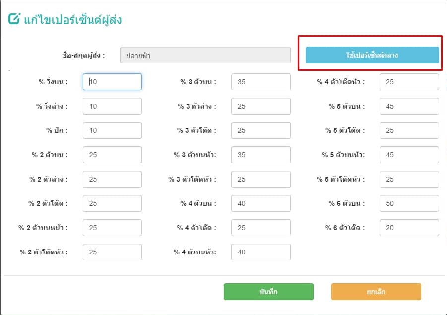447x315 pixels.
Task: Click the % 5 ตัวโต๊ดหัว input
Action: tap(409, 179)
